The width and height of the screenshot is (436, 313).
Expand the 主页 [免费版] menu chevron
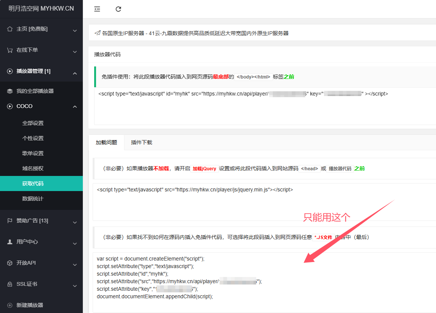click(75, 31)
